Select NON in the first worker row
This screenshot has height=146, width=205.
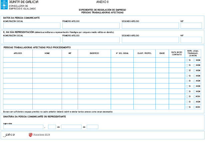click(x=194, y=60)
